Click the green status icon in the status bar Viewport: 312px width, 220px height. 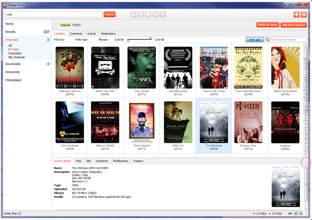tap(301, 213)
